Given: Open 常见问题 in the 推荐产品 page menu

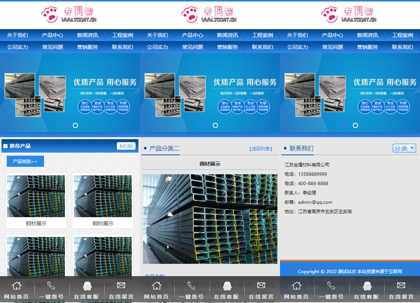Looking at the screenshot, I should pyautogui.click(x=53, y=47).
